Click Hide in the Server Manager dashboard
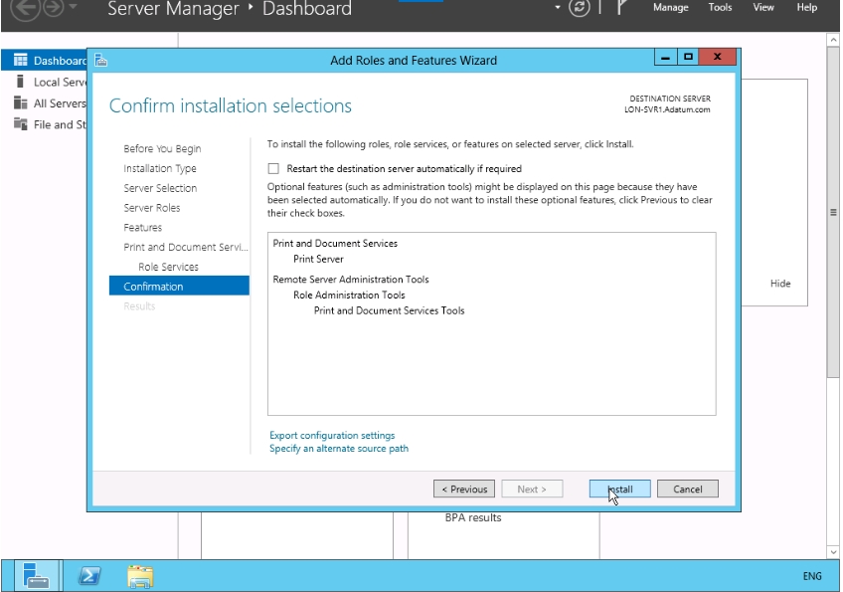Image resolution: width=843 pixels, height=592 pixels. pyautogui.click(x=780, y=284)
